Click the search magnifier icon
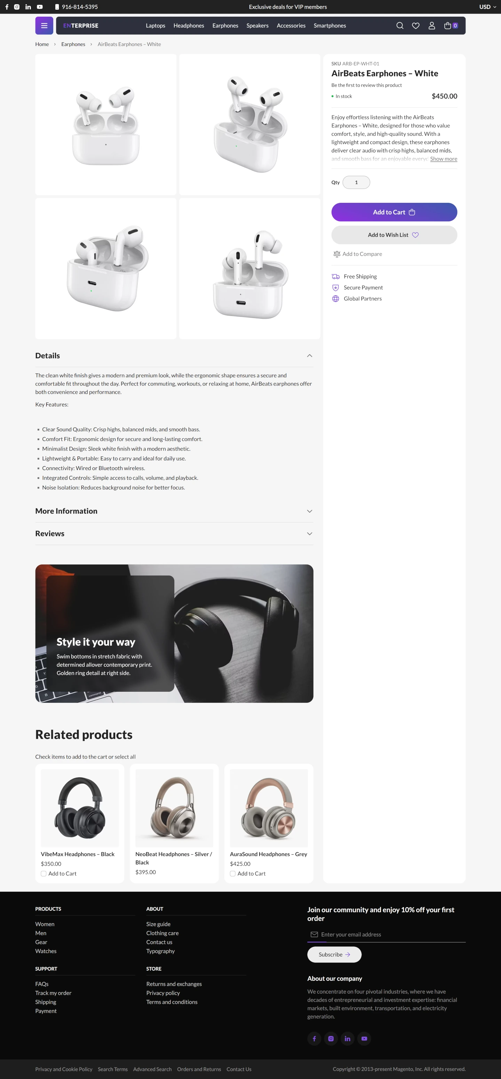This screenshot has height=1079, width=501. 400,25
